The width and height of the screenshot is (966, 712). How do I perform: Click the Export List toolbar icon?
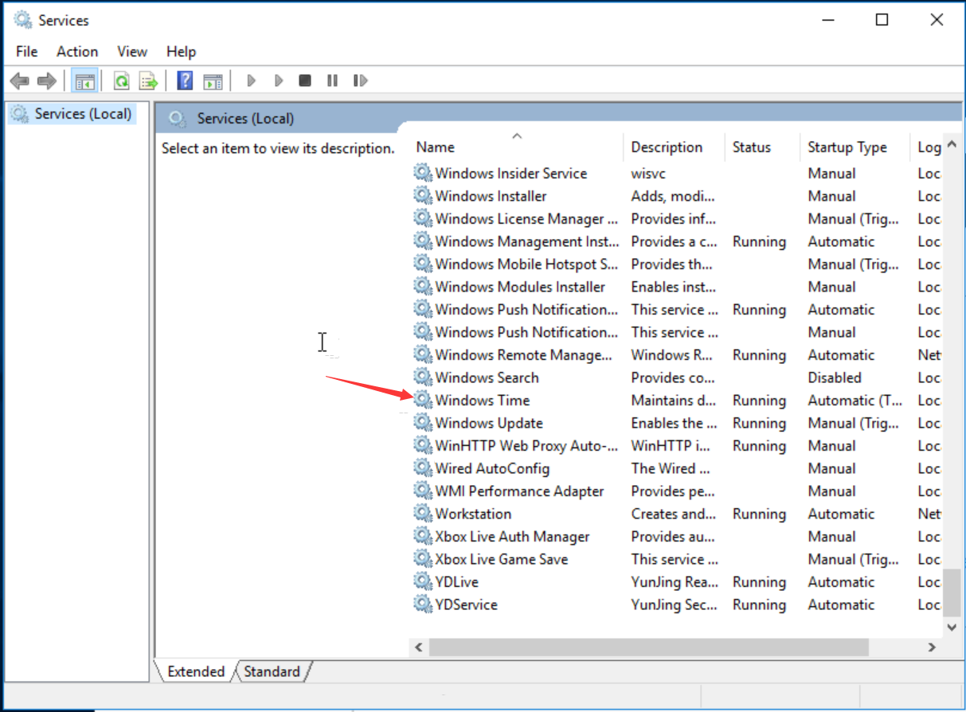click(148, 80)
